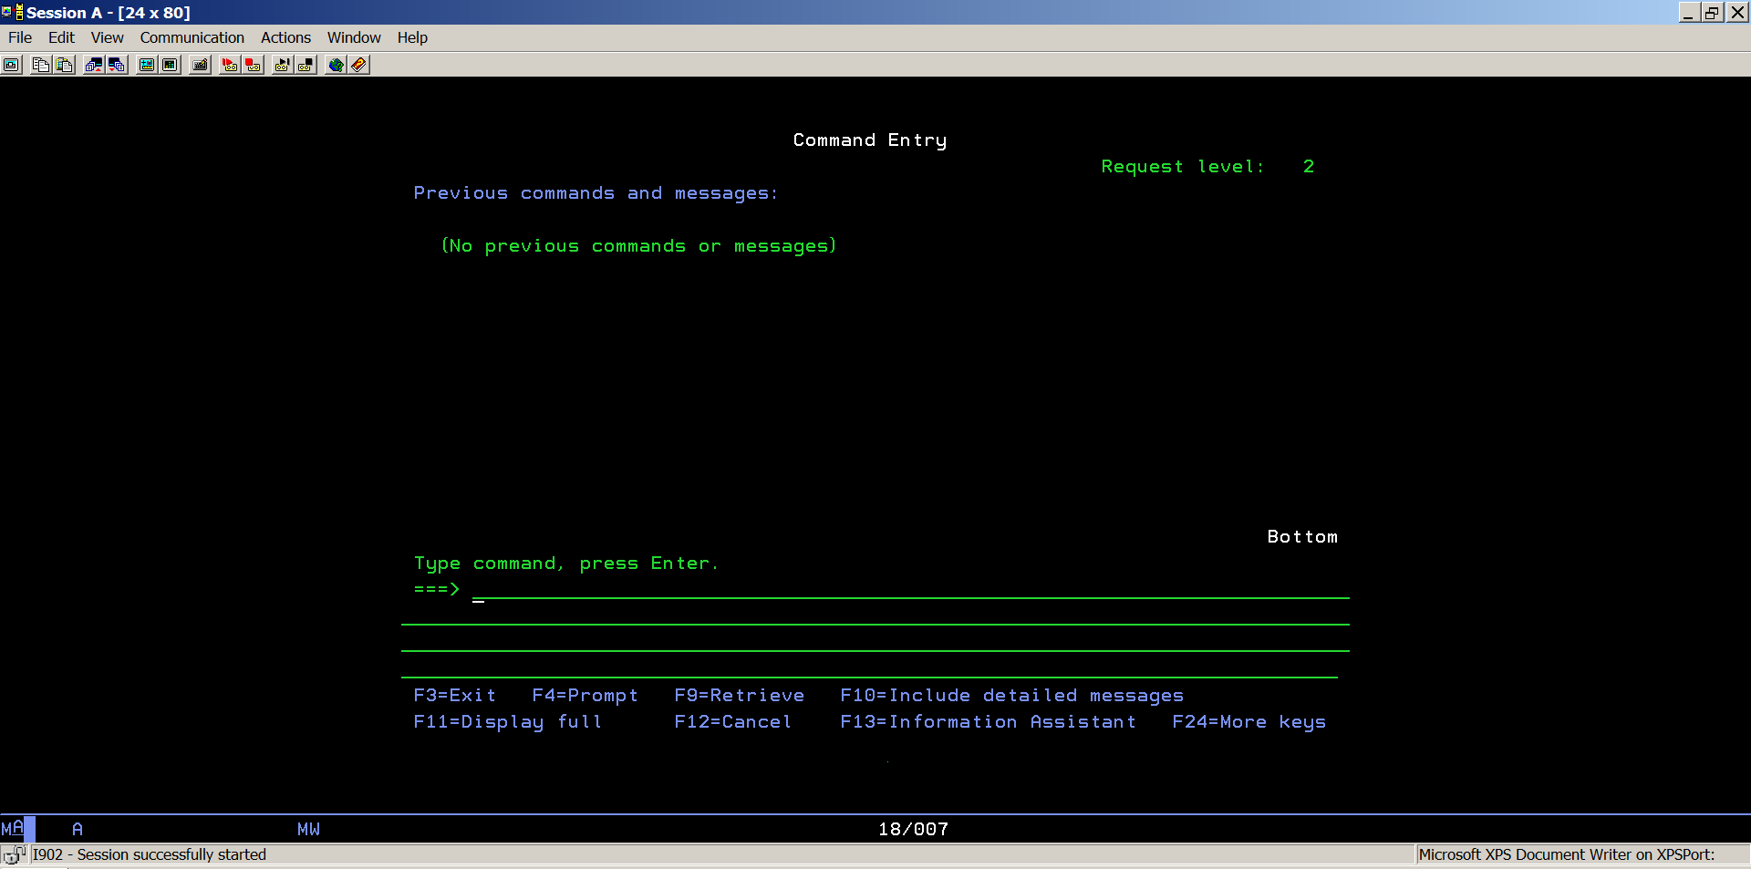Open the color mapping screen icon
The height and width of the screenshot is (869, 1751).
[x=170, y=65]
